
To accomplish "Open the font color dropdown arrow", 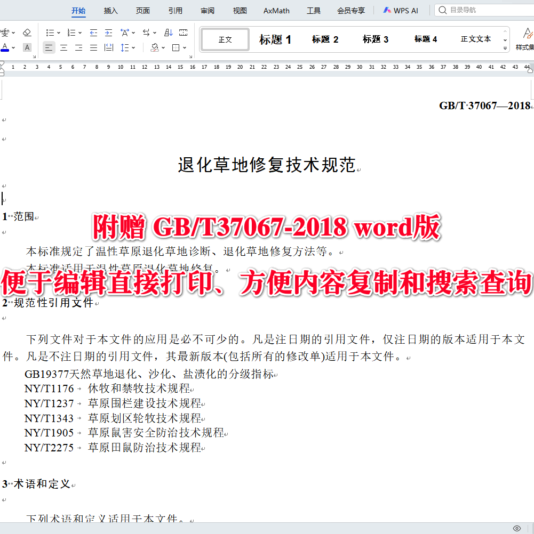I will pyautogui.click(x=13, y=47).
